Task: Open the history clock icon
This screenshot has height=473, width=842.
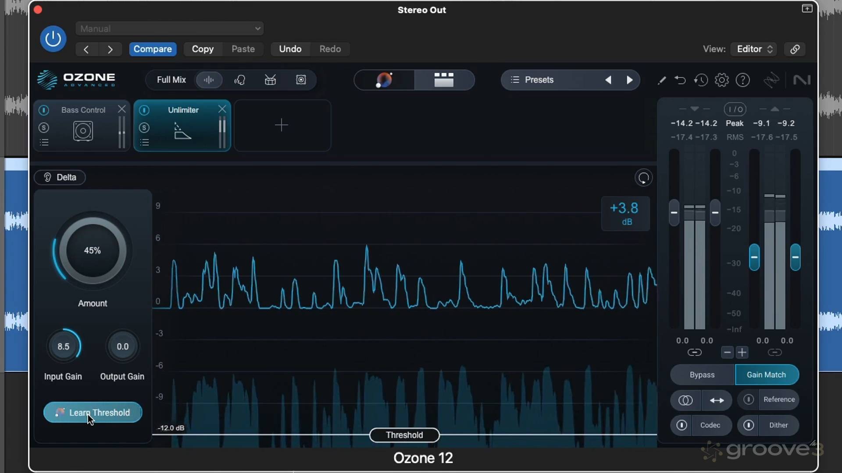Action: (701, 80)
